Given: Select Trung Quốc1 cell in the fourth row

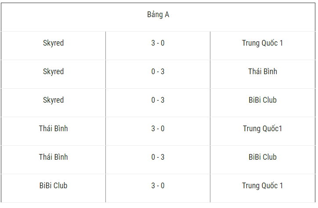Looking at the screenshot, I should (x=263, y=129).
